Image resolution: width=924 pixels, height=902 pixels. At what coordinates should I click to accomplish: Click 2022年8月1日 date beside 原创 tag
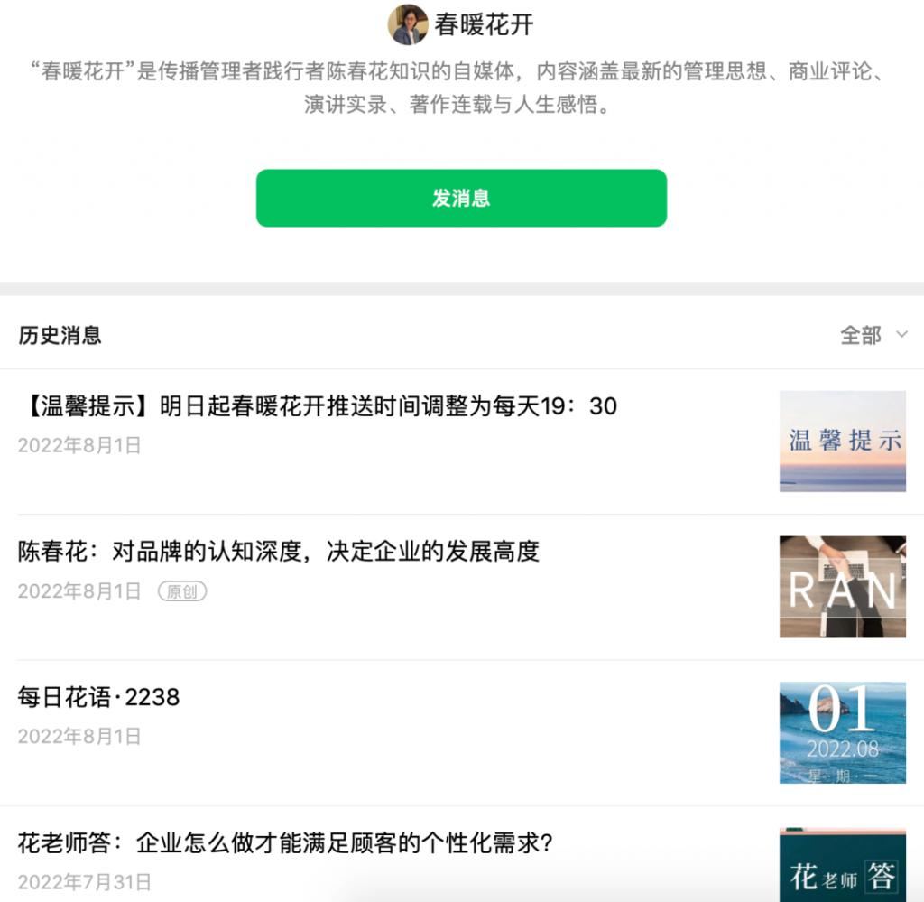tap(79, 591)
